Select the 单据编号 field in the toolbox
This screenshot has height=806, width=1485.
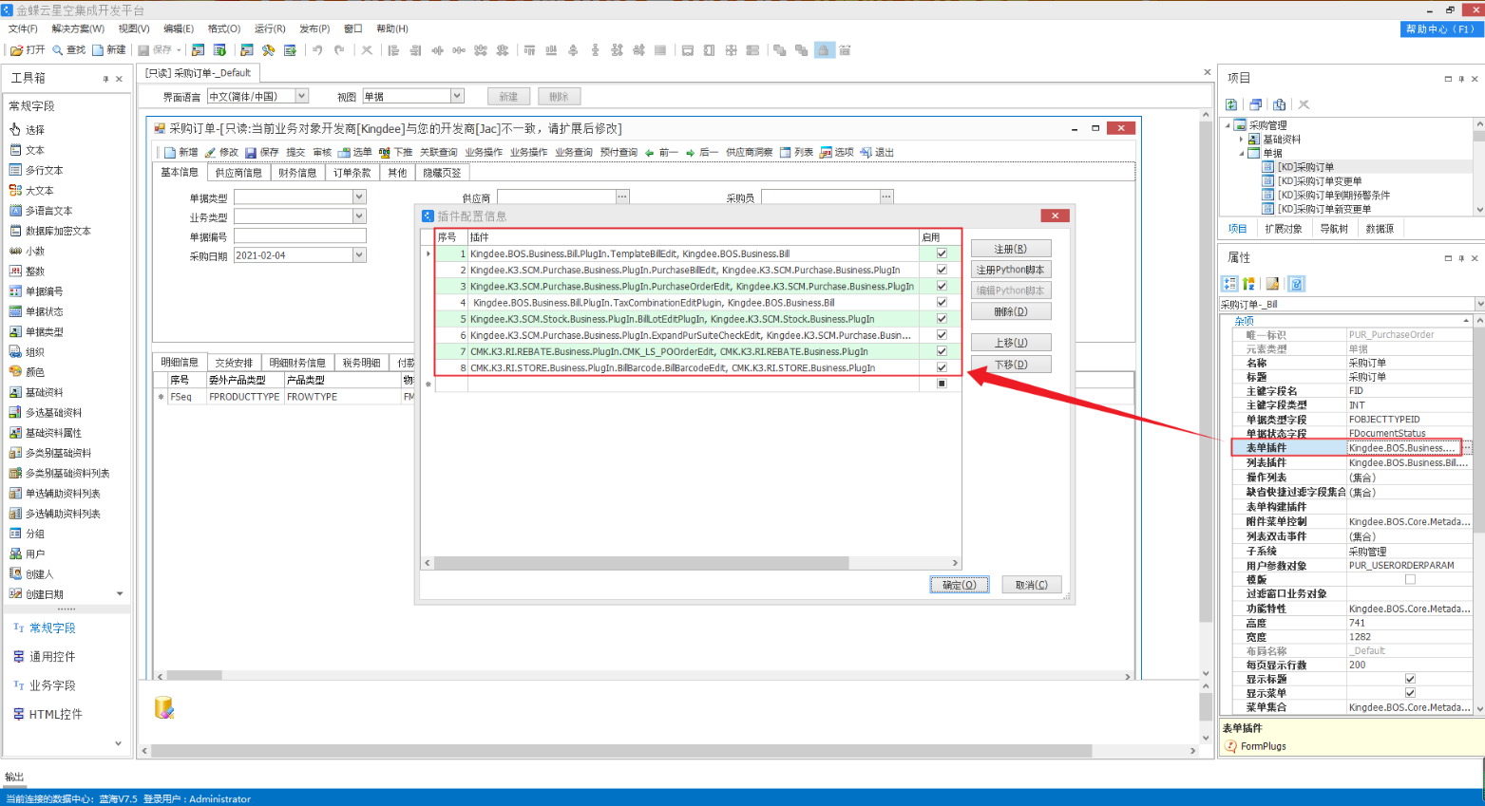36,291
